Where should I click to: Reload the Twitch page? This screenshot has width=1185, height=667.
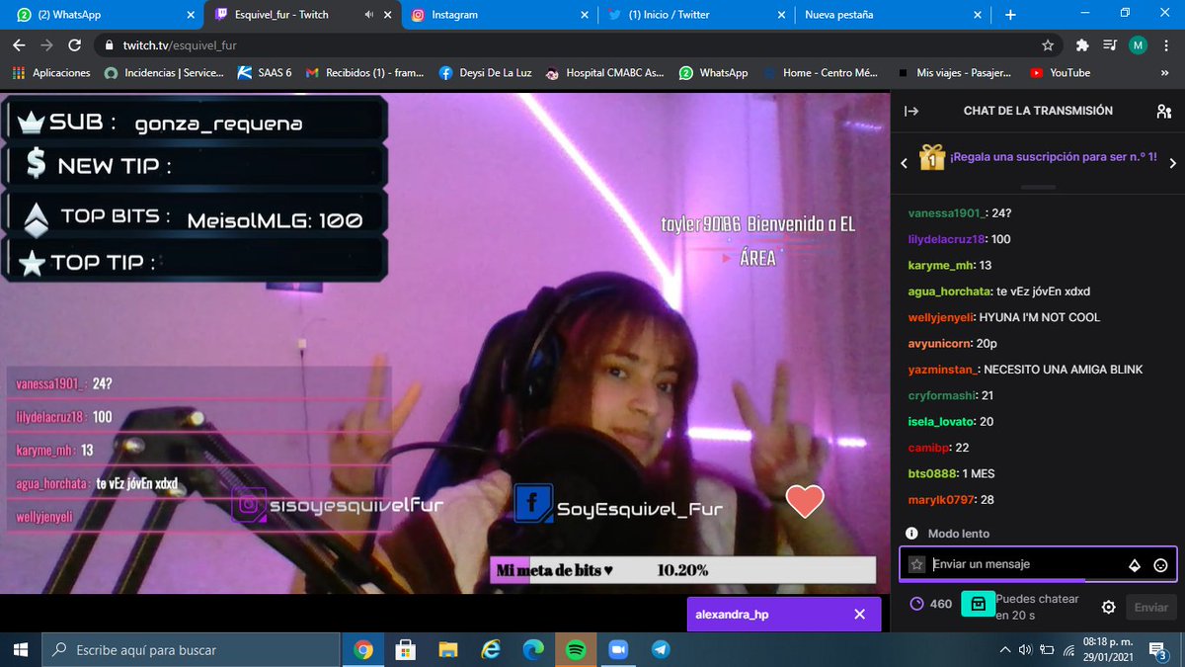coord(74,45)
